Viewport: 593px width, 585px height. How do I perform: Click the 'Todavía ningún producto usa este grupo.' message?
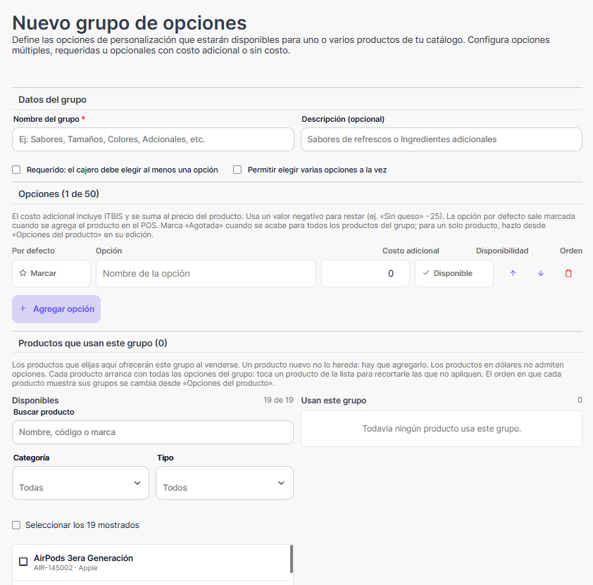(442, 429)
